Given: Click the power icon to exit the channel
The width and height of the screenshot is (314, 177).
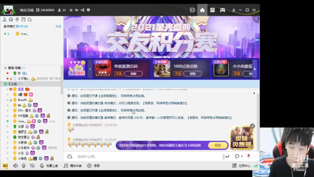Looking at the screenshot, I should click(x=254, y=10).
